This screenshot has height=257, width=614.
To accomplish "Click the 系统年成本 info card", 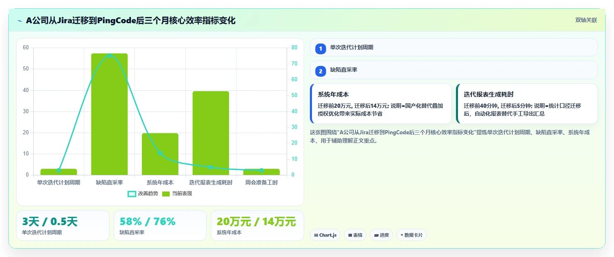I will (x=381, y=104).
